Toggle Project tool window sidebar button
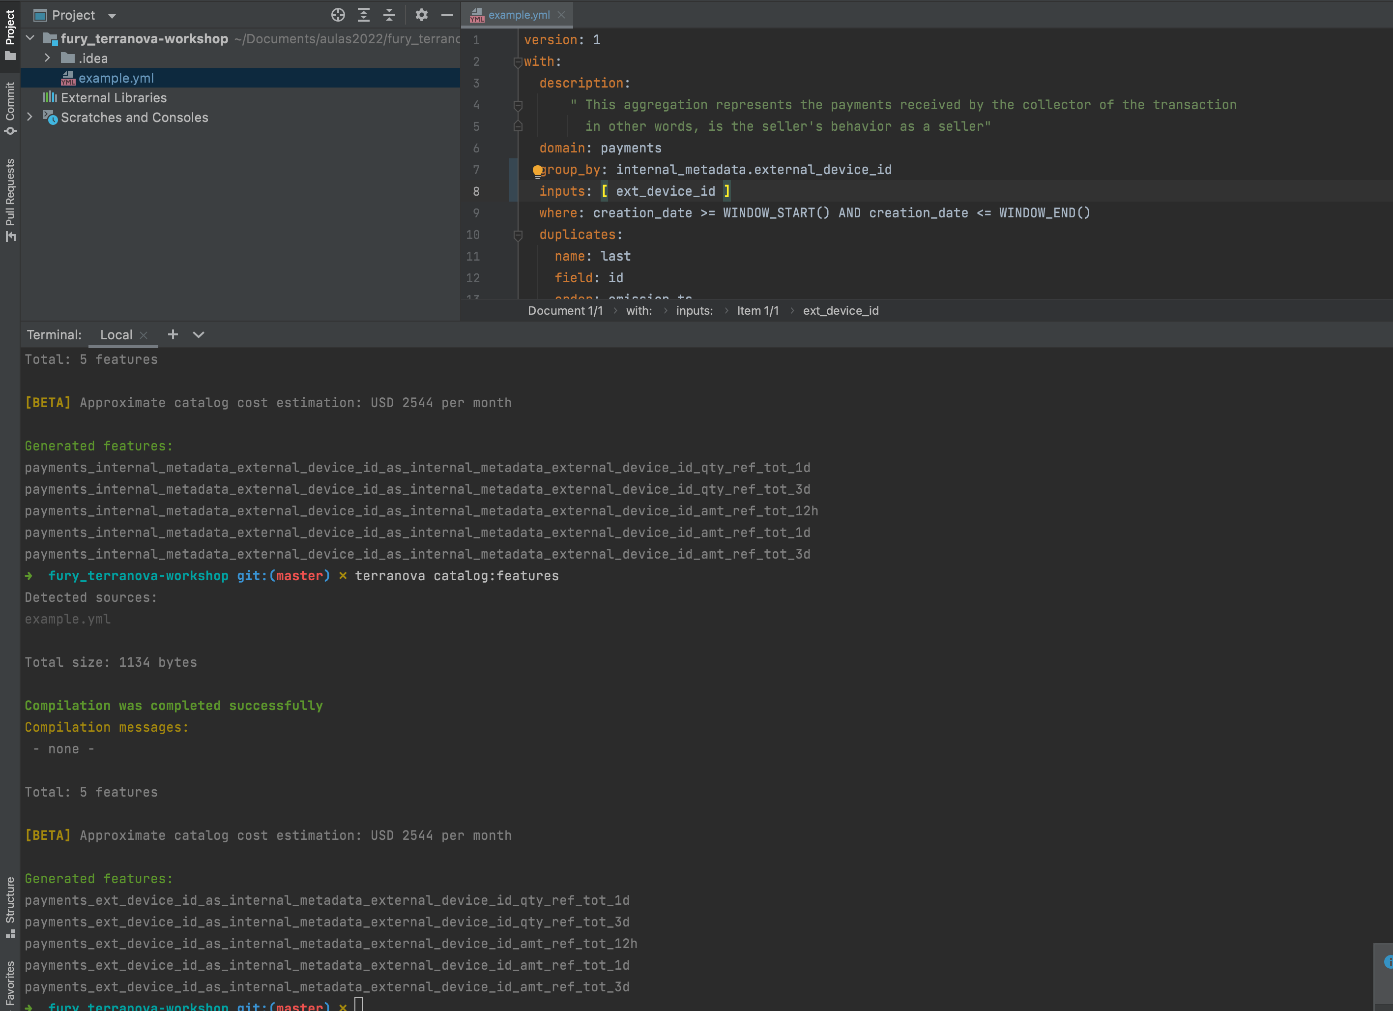 click(x=10, y=34)
